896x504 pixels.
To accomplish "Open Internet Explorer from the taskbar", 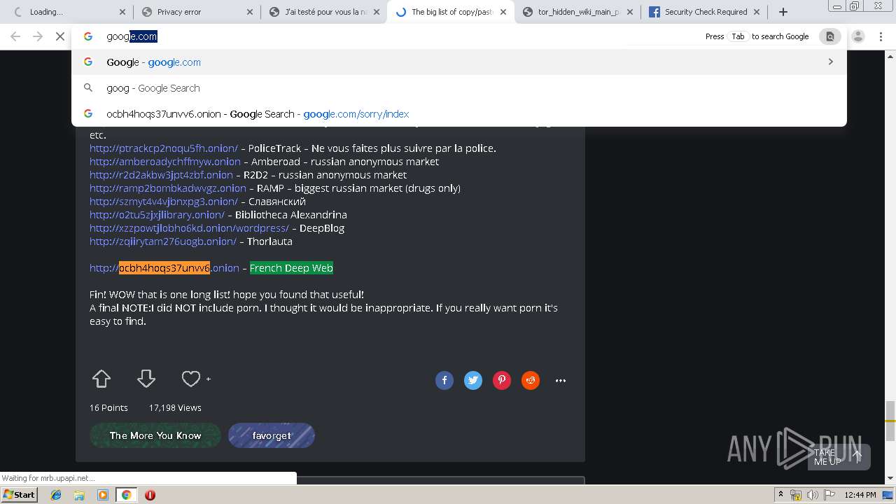I will tap(56, 495).
